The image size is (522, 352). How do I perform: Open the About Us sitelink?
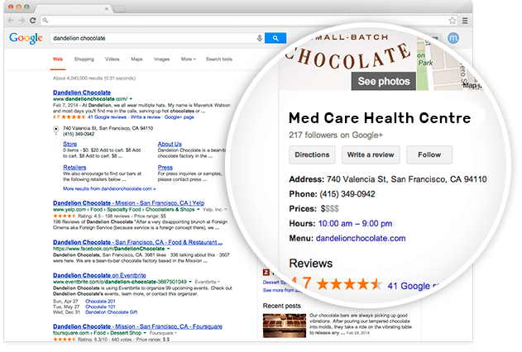[170, 144]
